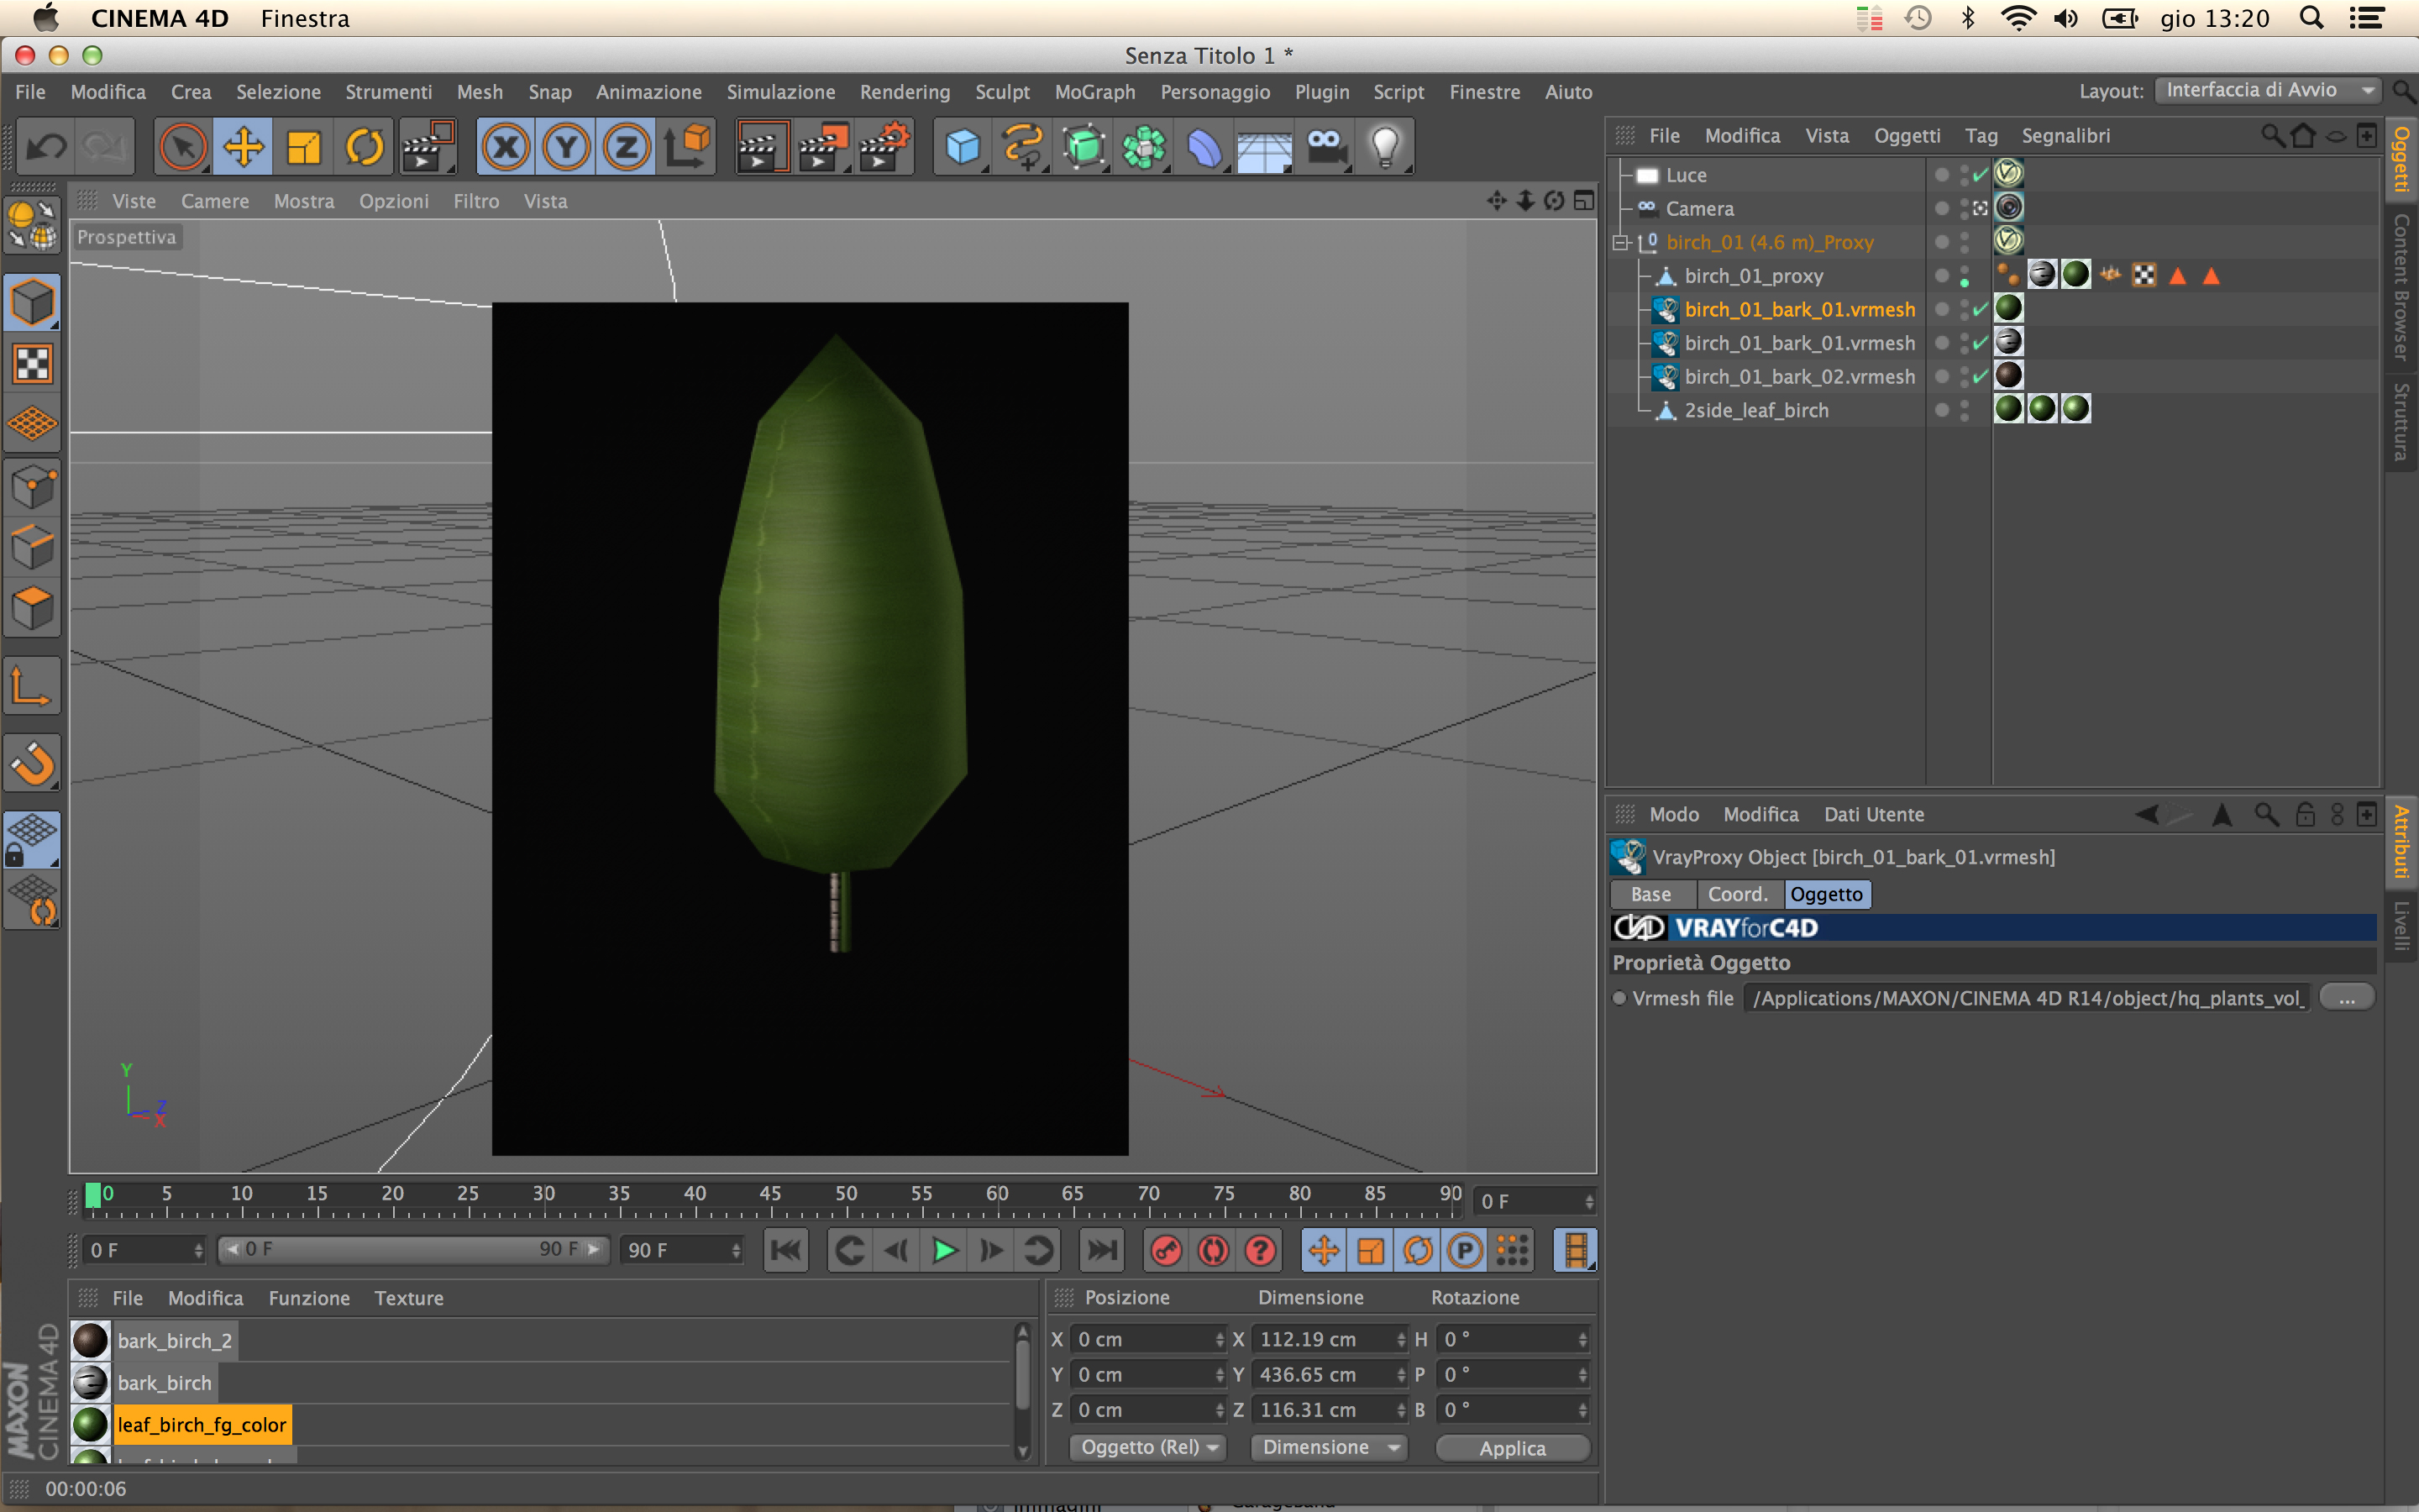Toggle enable checkmark for birch_01_bark_02.vrmesh

1979,377
